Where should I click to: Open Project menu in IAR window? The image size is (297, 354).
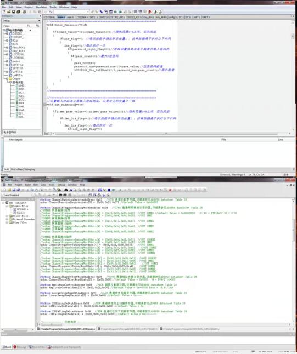pos(29,7)
